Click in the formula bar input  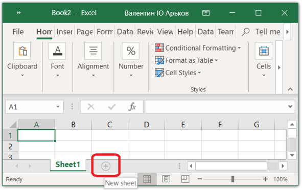click(216, 106)
